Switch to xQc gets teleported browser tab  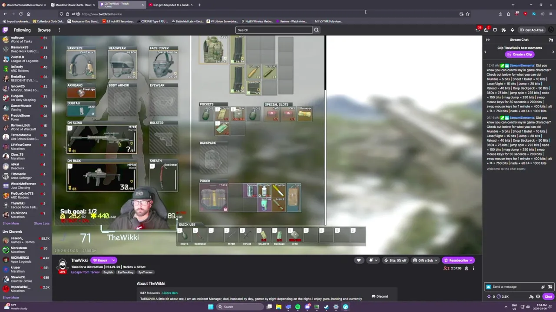(x=171, y=5)
